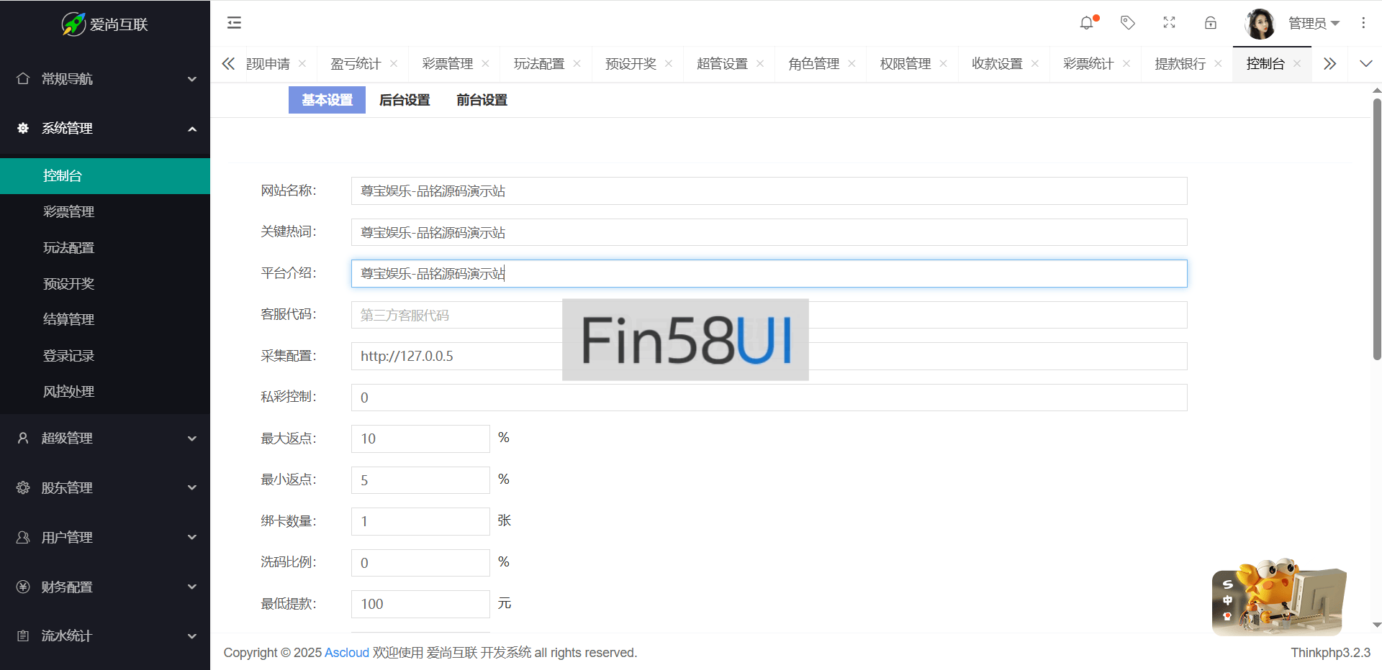
Task: Click the sidebar collapse hamburger icon
Action: [x=234, y=23]
